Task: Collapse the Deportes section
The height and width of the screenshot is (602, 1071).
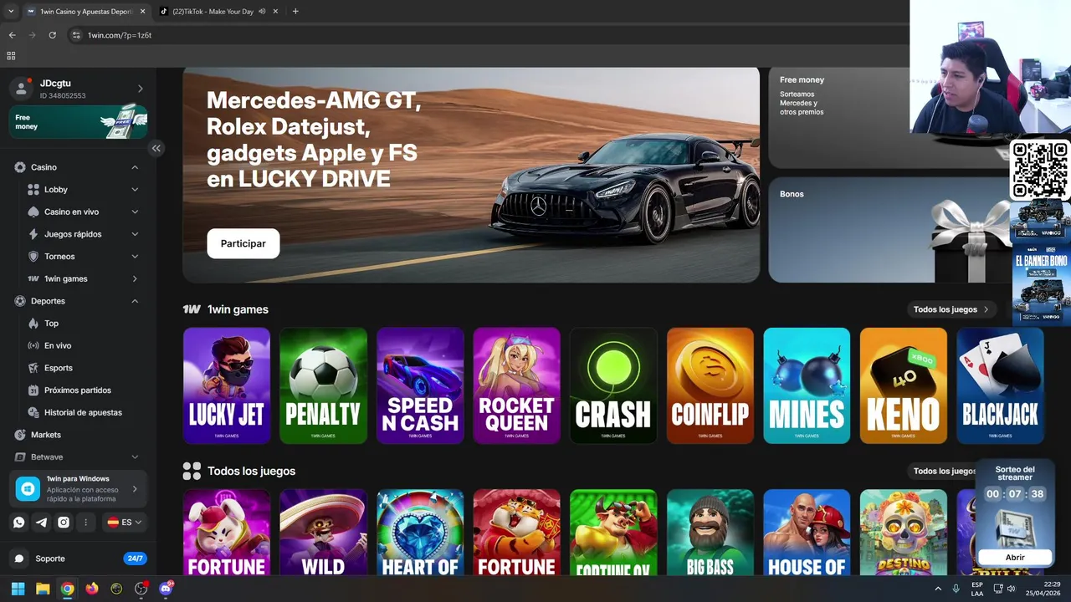Action: (135, 301)
